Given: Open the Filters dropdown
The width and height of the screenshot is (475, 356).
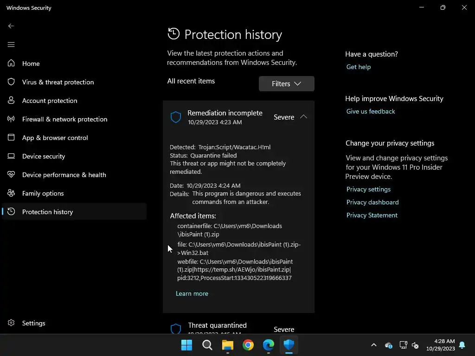Looking at the screenshot, I should click(x=286, y=83).
